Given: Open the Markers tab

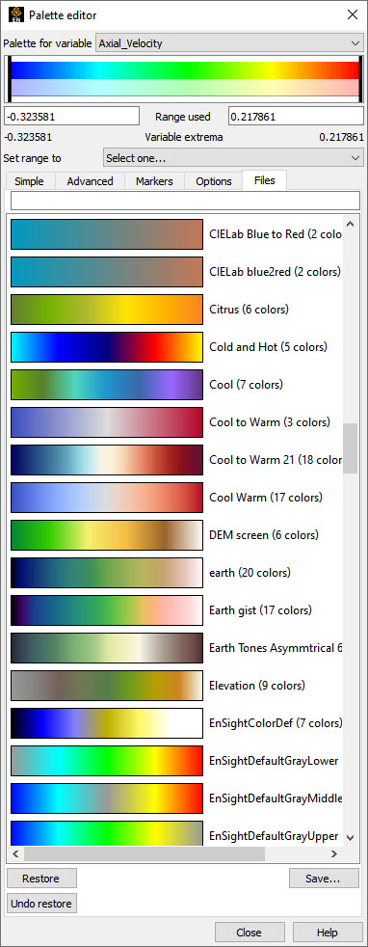Looking at the screenshot, I should (154, 181).
